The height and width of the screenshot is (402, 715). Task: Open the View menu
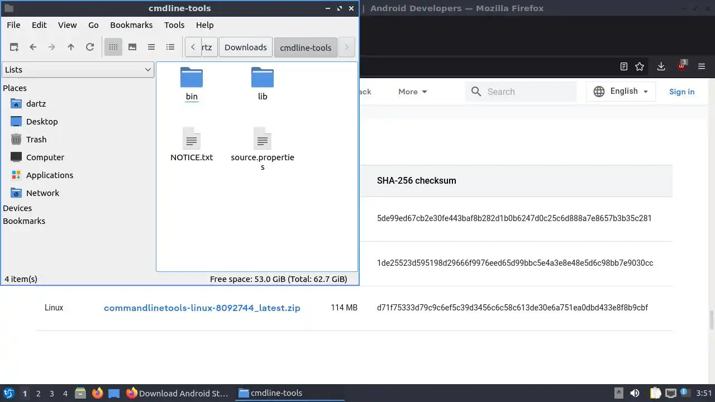coord(67,25)
